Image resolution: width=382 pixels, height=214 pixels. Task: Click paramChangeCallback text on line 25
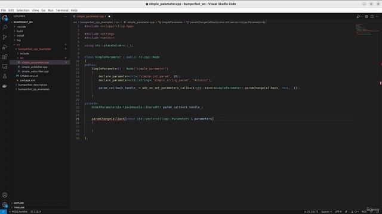pos(108,119)
